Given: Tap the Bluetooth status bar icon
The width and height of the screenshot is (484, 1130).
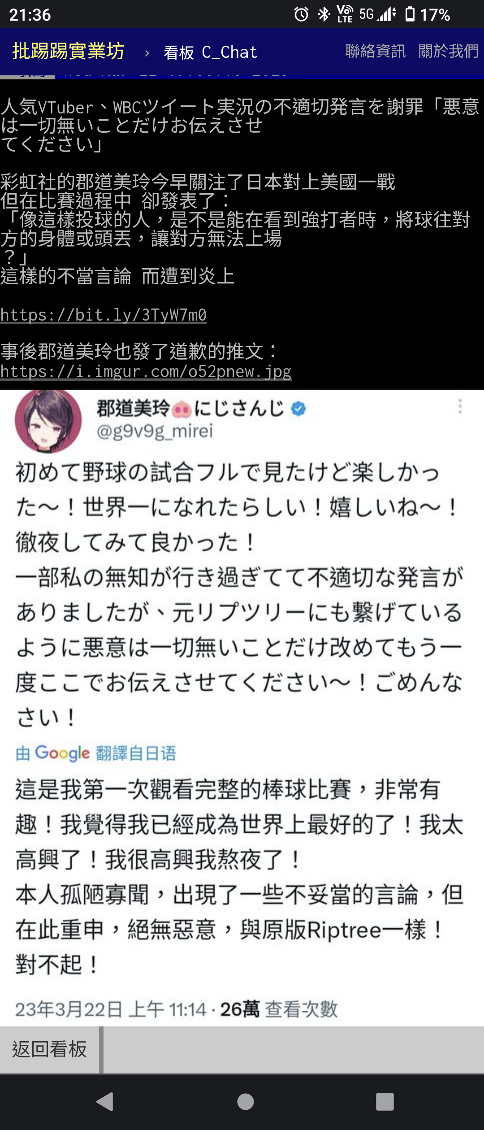Looking at the screenshot, I should click(x=324, y=14).
